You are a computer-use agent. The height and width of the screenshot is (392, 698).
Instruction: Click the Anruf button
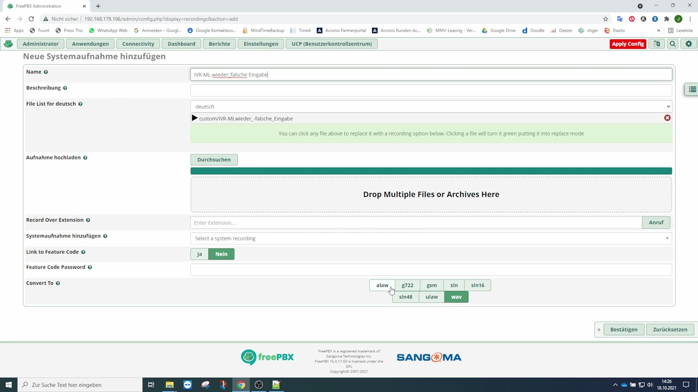click(656, 222)
